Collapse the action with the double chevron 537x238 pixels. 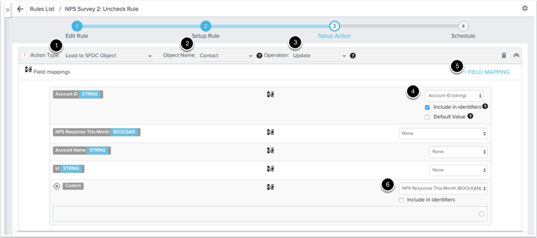(516, 55)
